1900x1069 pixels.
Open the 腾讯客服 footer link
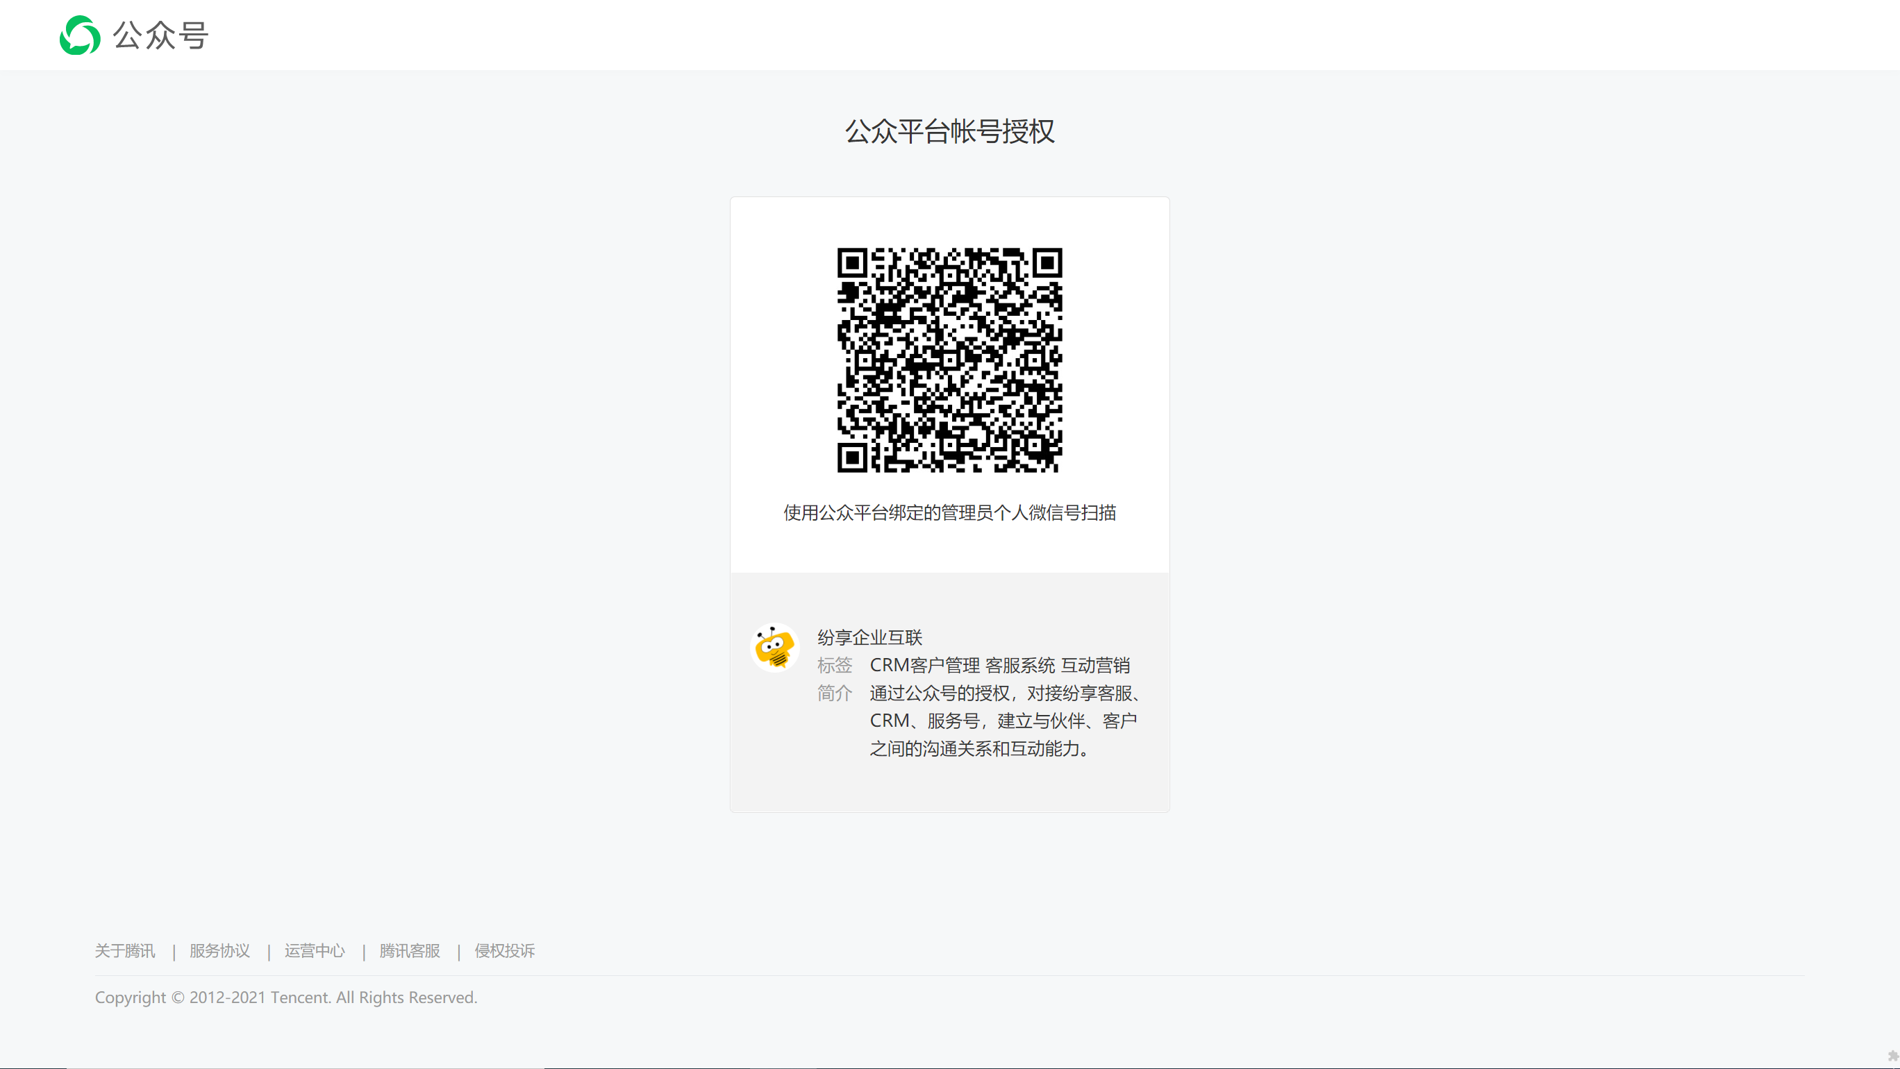pyautogui.click(x=409, y=950)
